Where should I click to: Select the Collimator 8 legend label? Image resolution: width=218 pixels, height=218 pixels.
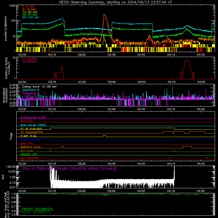31,90
